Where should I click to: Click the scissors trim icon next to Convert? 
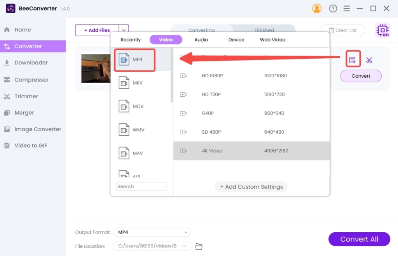point(369,59)
